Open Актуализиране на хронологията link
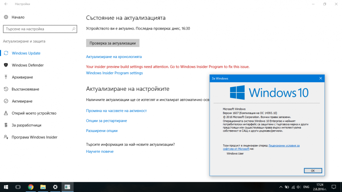 click(114, 57)
